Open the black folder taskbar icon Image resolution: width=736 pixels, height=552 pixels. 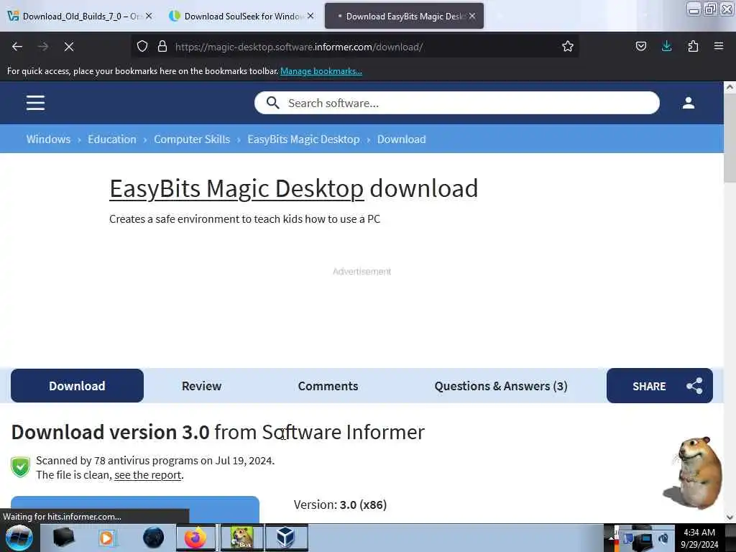click(x=63, y=538)
